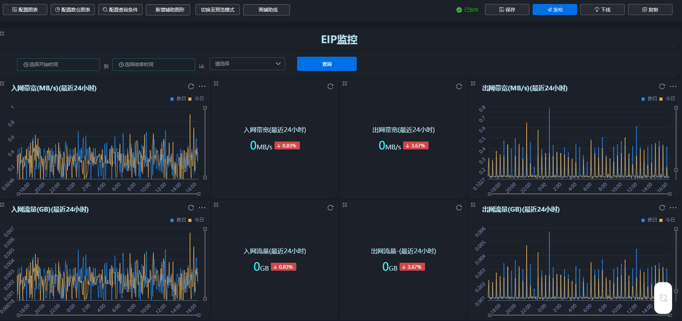This screenshot has width=682, height=321.
Task: Toggle 昨日 series in 入网带宽(MB/s) legend
Action: (178, 99)
